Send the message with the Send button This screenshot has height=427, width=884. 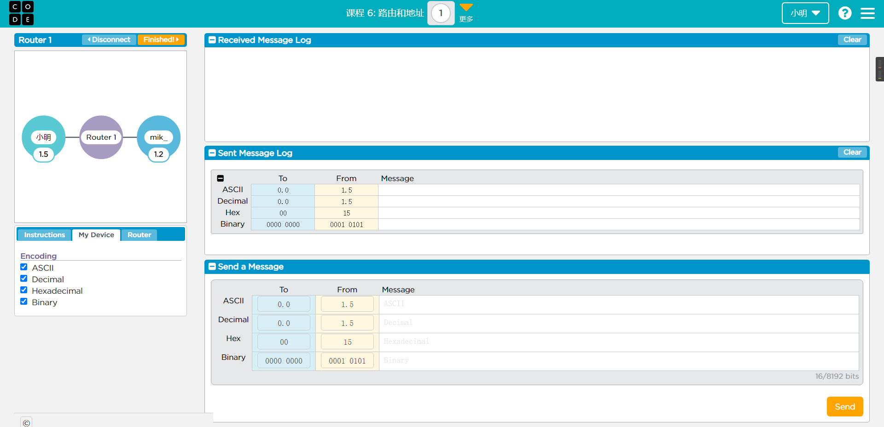pos(845,406)
